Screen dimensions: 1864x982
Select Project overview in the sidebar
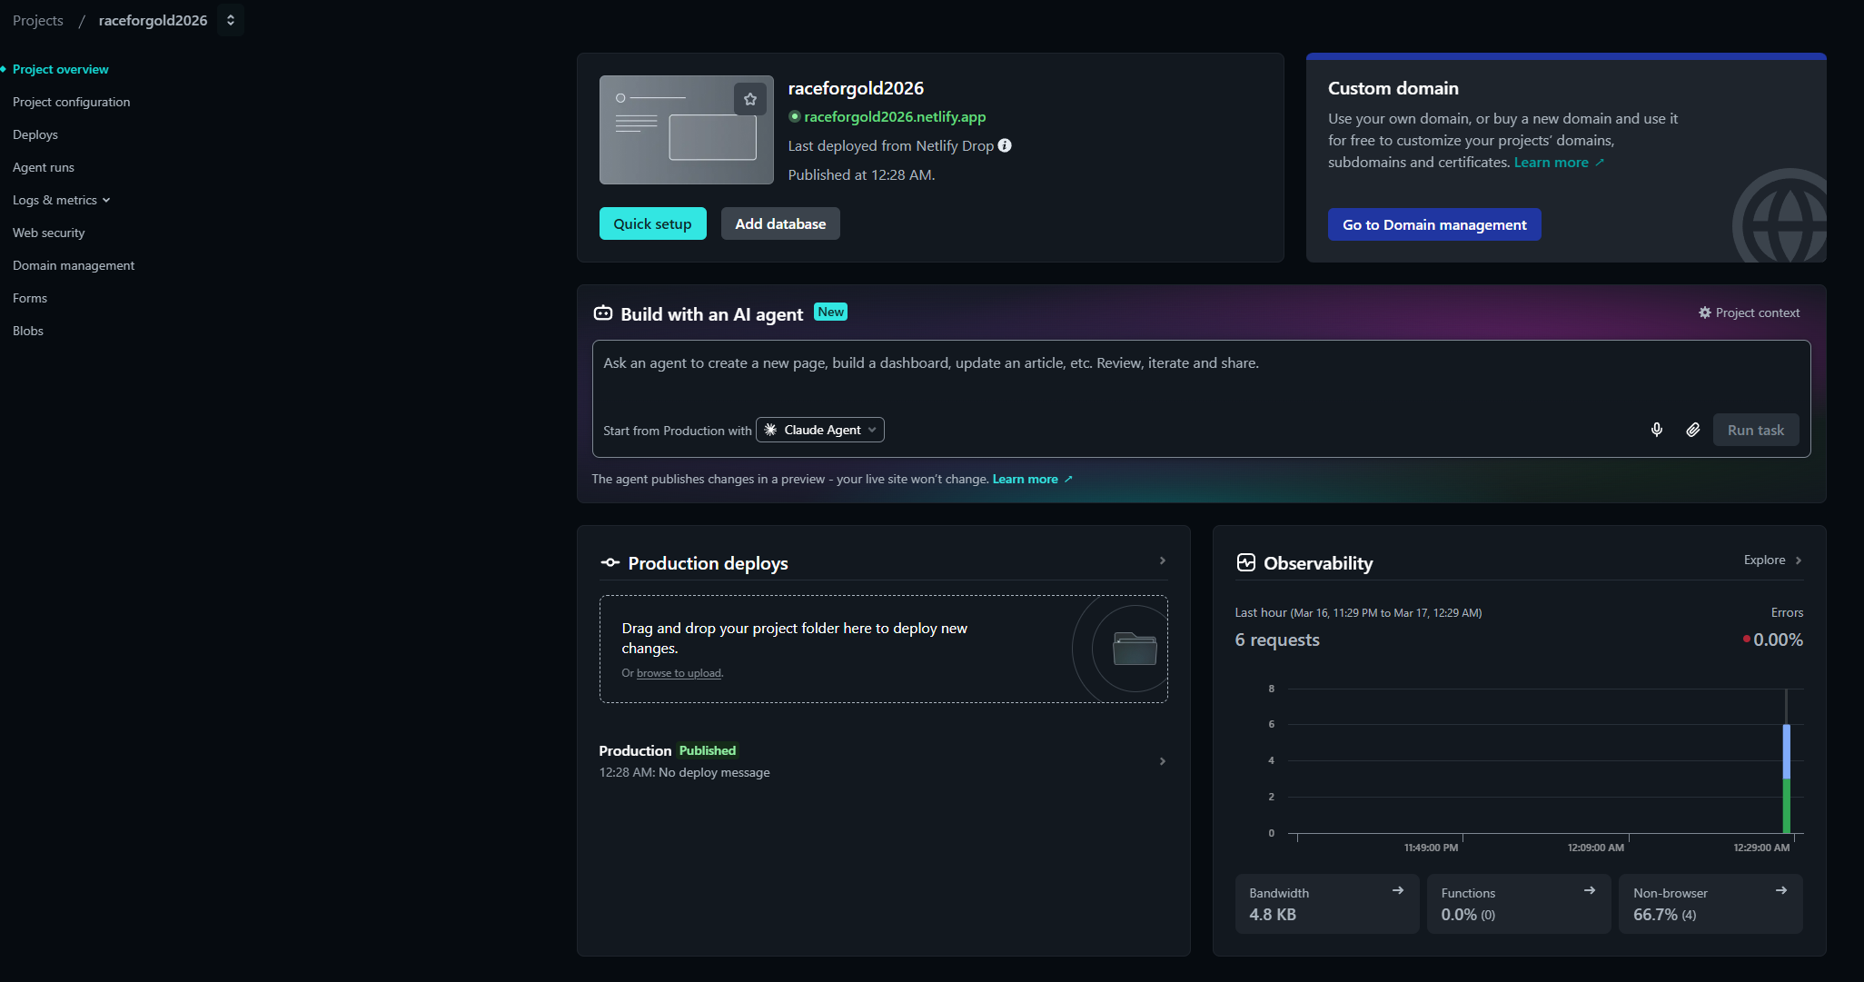60,69
